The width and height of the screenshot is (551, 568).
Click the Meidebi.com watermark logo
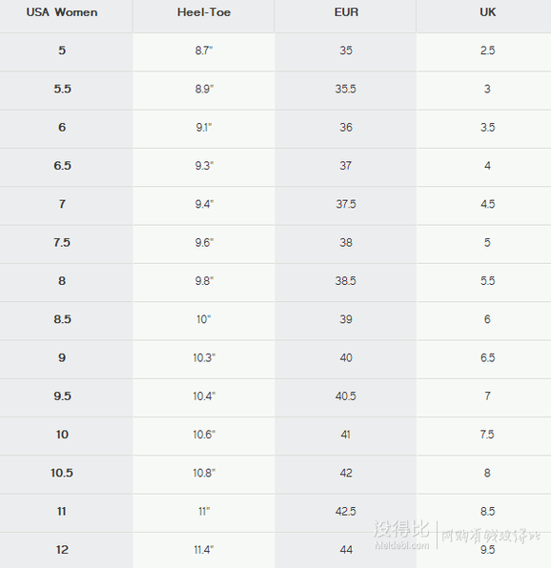[401, 535]
